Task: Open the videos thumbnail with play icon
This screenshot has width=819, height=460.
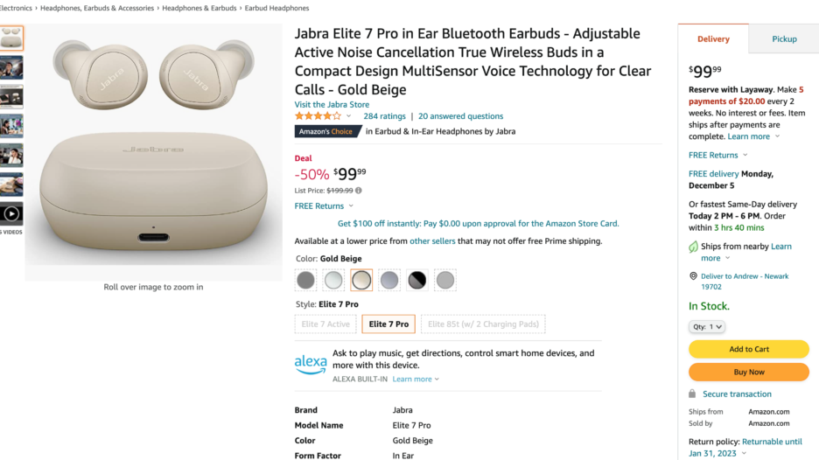Action: (11, 213)
